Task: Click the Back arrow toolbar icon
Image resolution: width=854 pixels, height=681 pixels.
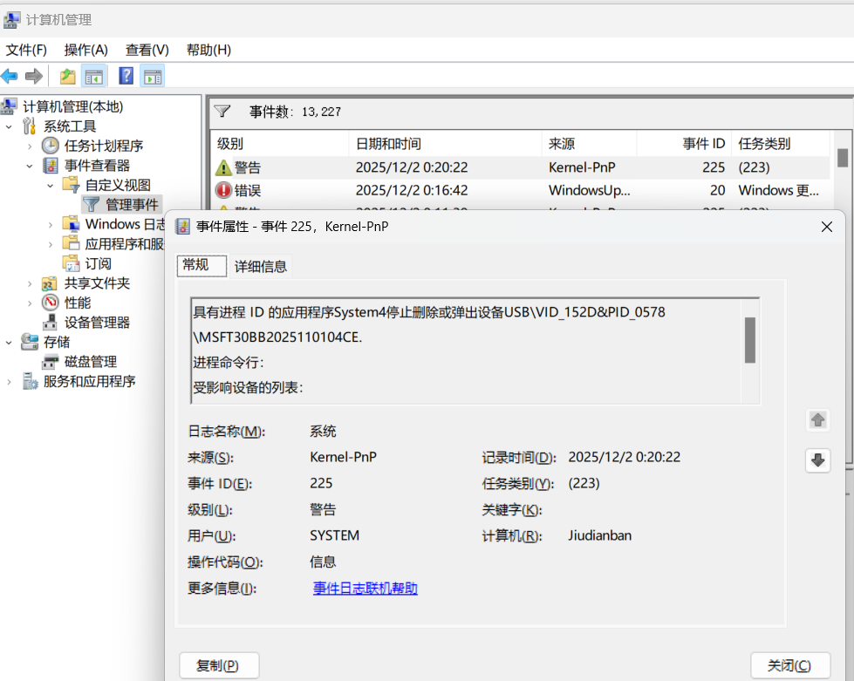Action: tap(10, 76)
